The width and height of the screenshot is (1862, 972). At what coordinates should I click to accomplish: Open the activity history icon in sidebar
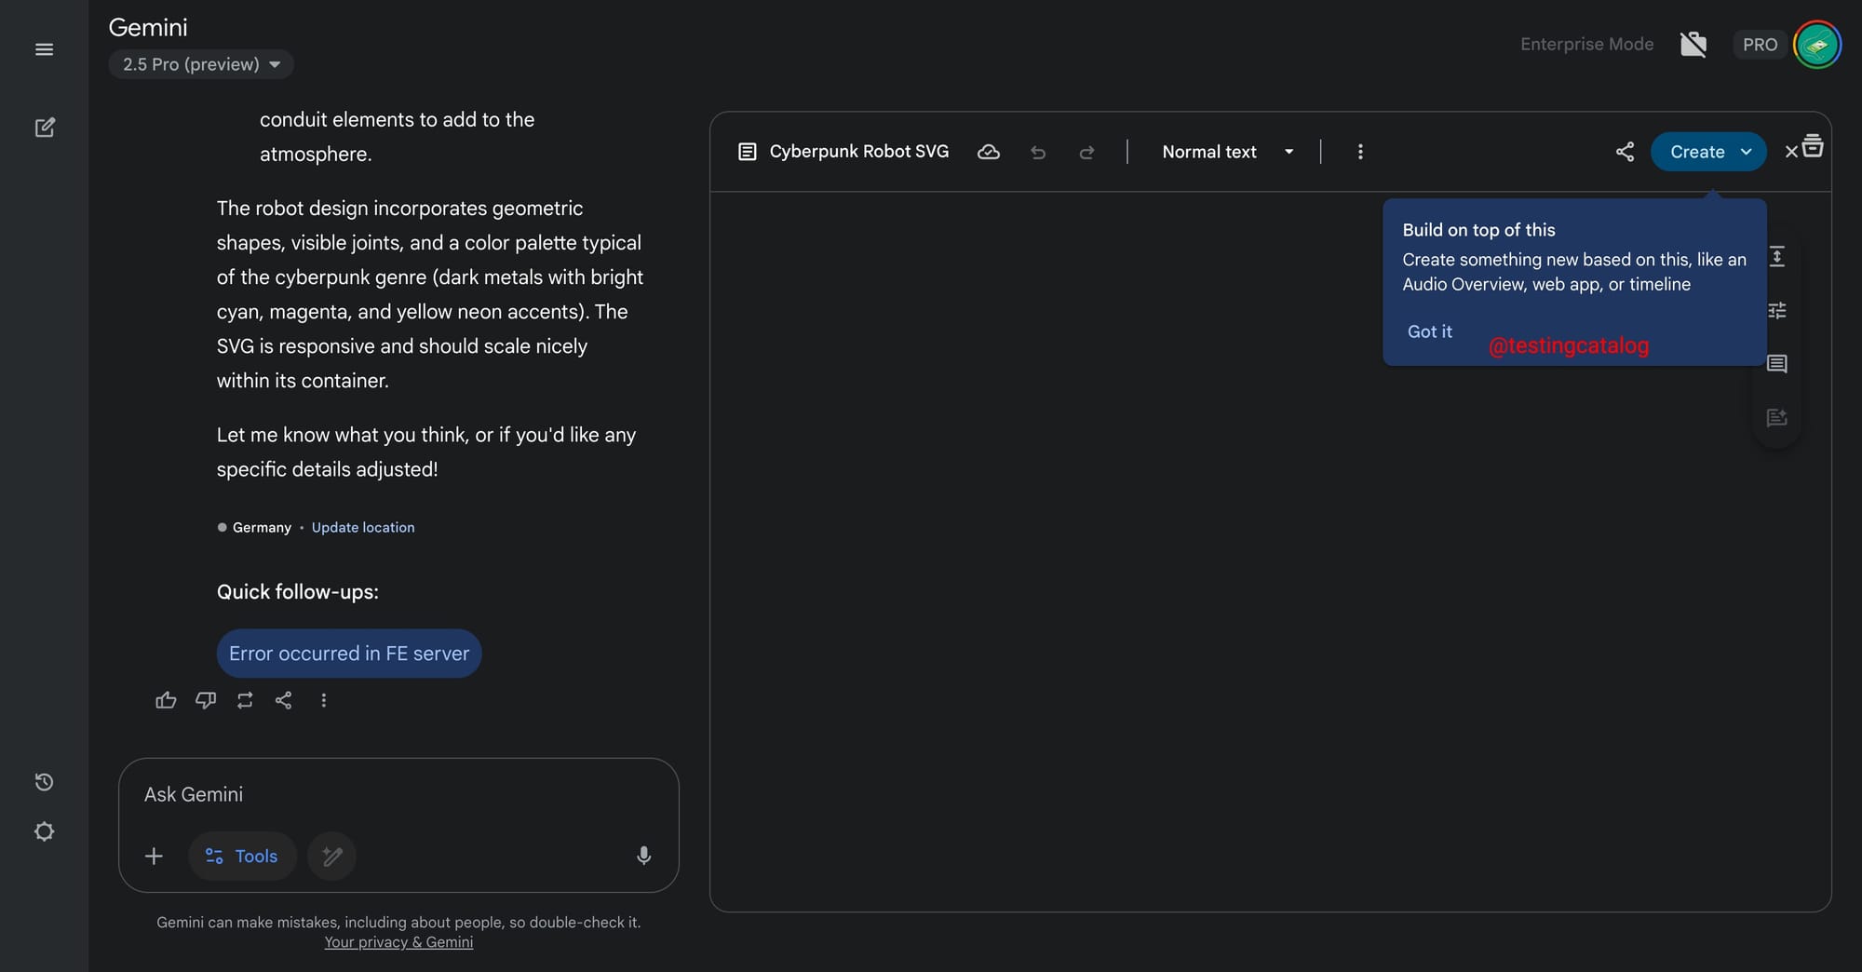(44, 782)
